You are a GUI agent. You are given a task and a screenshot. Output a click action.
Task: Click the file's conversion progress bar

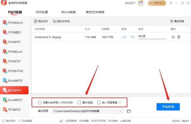152,39
